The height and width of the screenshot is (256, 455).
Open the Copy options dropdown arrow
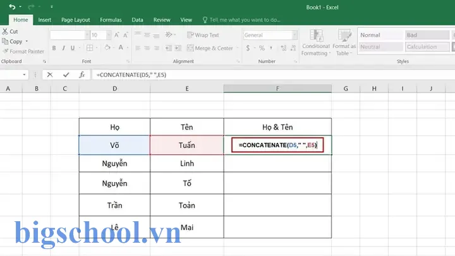pos(27,42)
